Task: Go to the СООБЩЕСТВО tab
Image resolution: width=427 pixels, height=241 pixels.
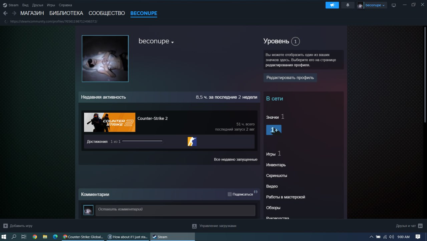Action: click(x=107, y=13)
